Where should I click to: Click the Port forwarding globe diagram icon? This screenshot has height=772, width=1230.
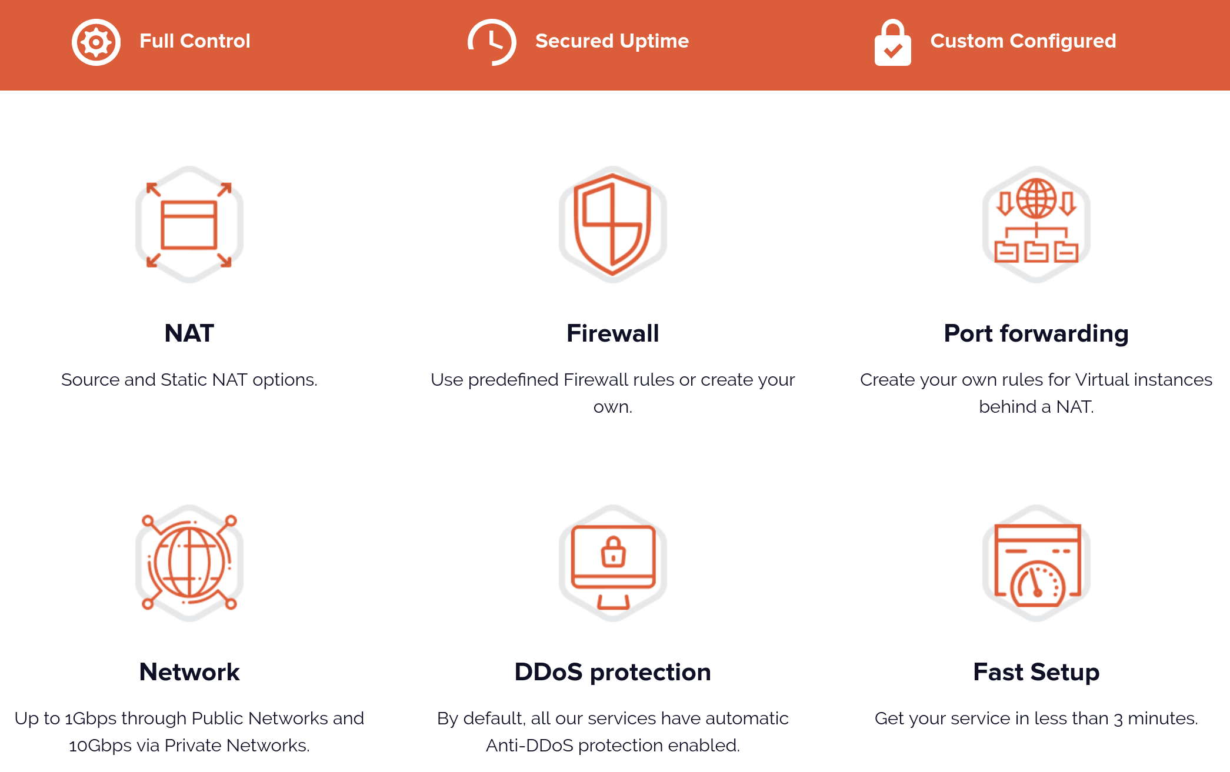coord(1036,225)
